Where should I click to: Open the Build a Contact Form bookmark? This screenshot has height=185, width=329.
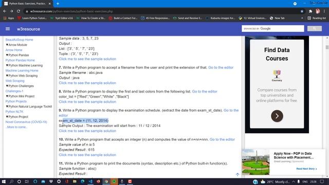(x=123, y=18)
